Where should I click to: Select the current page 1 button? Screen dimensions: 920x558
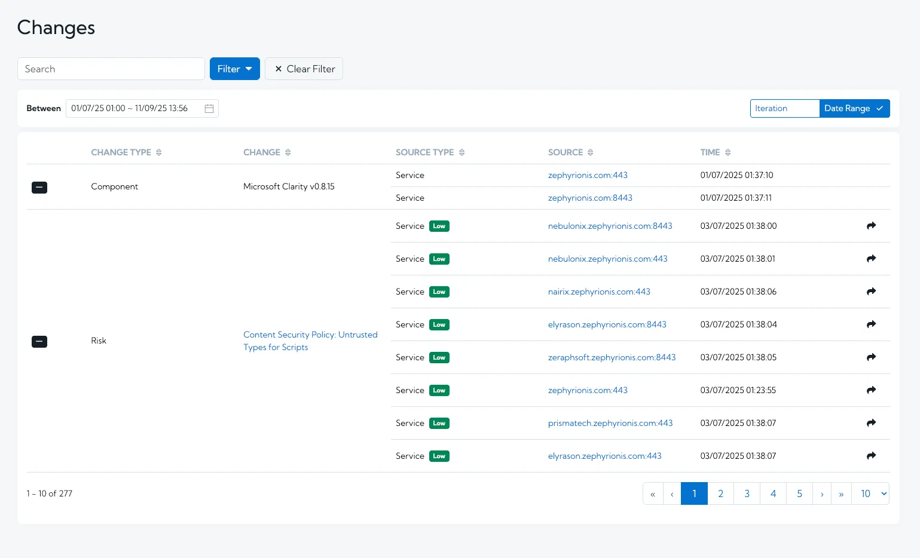[x=695, y=493]
